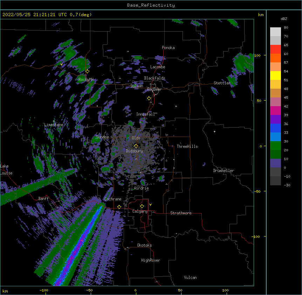Click the km label at bottom left
Screen dimensions: 302x295
click(x=5, y=291)
